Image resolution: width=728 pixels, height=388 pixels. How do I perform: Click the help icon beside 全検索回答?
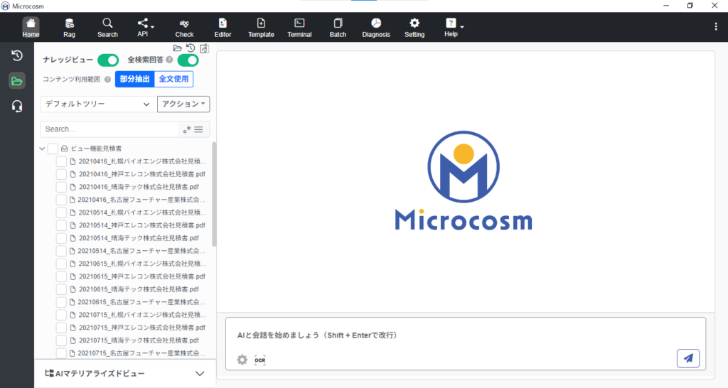tap(169, 60)
